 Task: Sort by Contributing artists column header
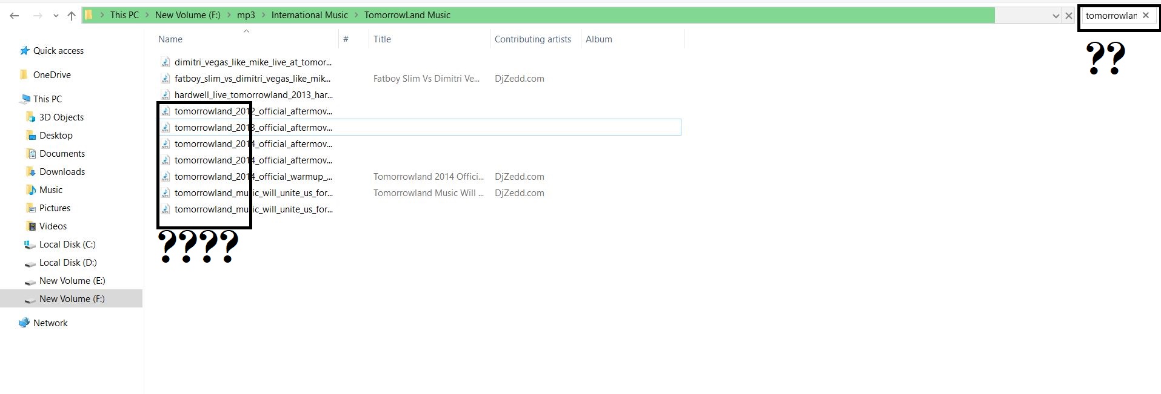533,39
